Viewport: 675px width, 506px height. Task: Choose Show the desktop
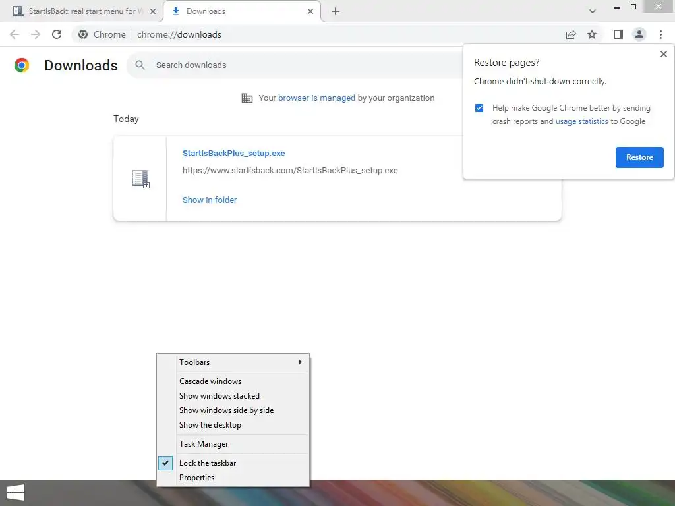point(233,425)
